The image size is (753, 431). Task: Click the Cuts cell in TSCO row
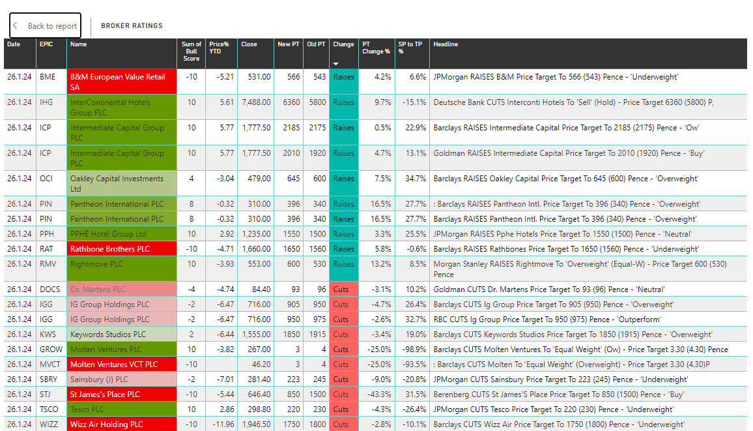click(x=344, y=409)
